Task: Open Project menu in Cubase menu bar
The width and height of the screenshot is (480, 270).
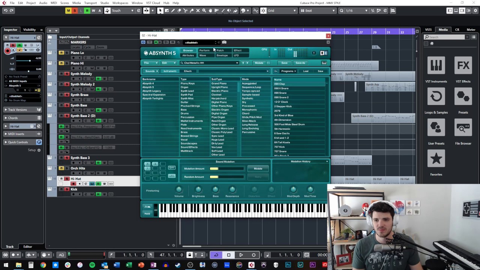Action: (31, 3)
